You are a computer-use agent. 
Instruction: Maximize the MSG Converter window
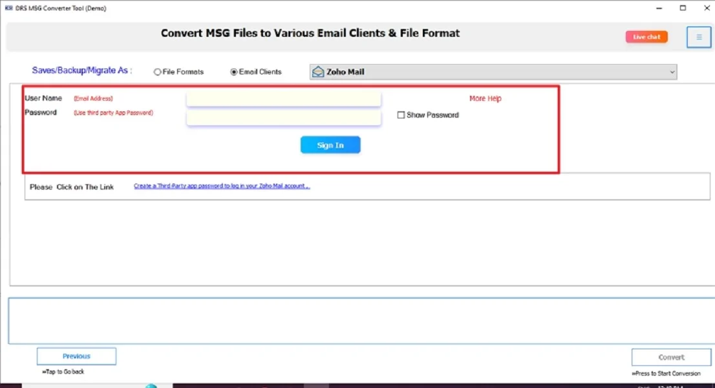[x=683, y=8]
